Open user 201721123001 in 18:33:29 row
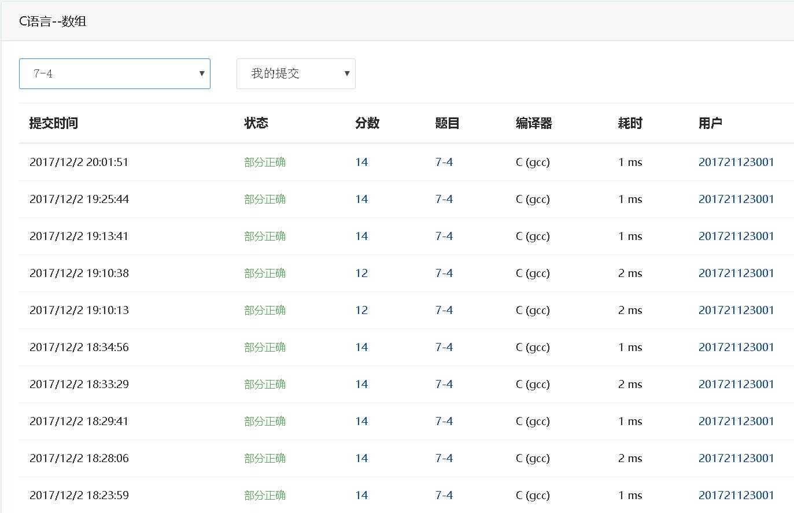Viewport: 794px width, 513px height. pyautogui.click(x=736, y=384)
